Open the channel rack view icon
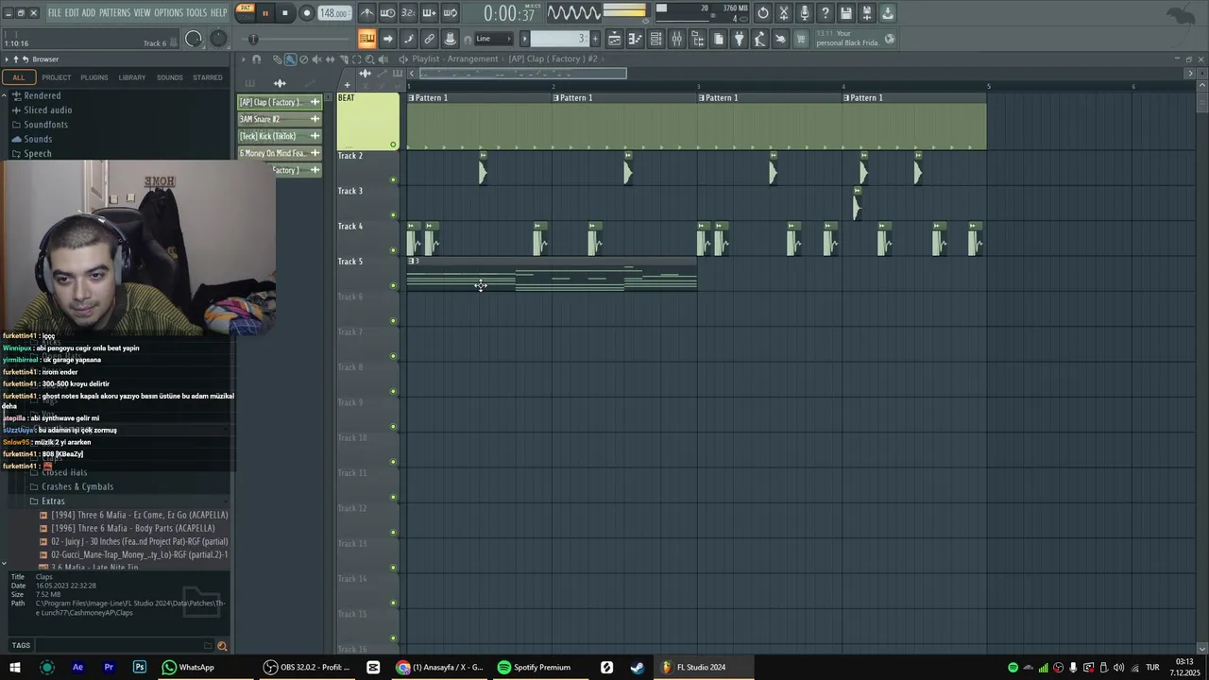Viewport: 1209px width, 680px height. pyautogui.click(x=656, y=39)
